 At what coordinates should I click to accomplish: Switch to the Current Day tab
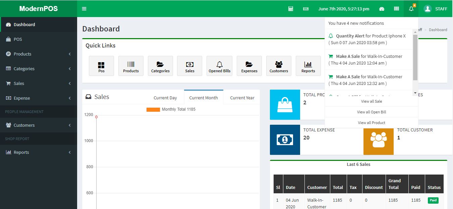pos(165,98)
